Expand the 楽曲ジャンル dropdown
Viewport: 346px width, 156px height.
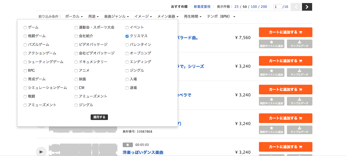tap(116, 16)
